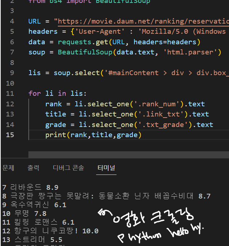Click '#mainContent' selector on line 9
229x246 pixels.
(x=134, y=73)
